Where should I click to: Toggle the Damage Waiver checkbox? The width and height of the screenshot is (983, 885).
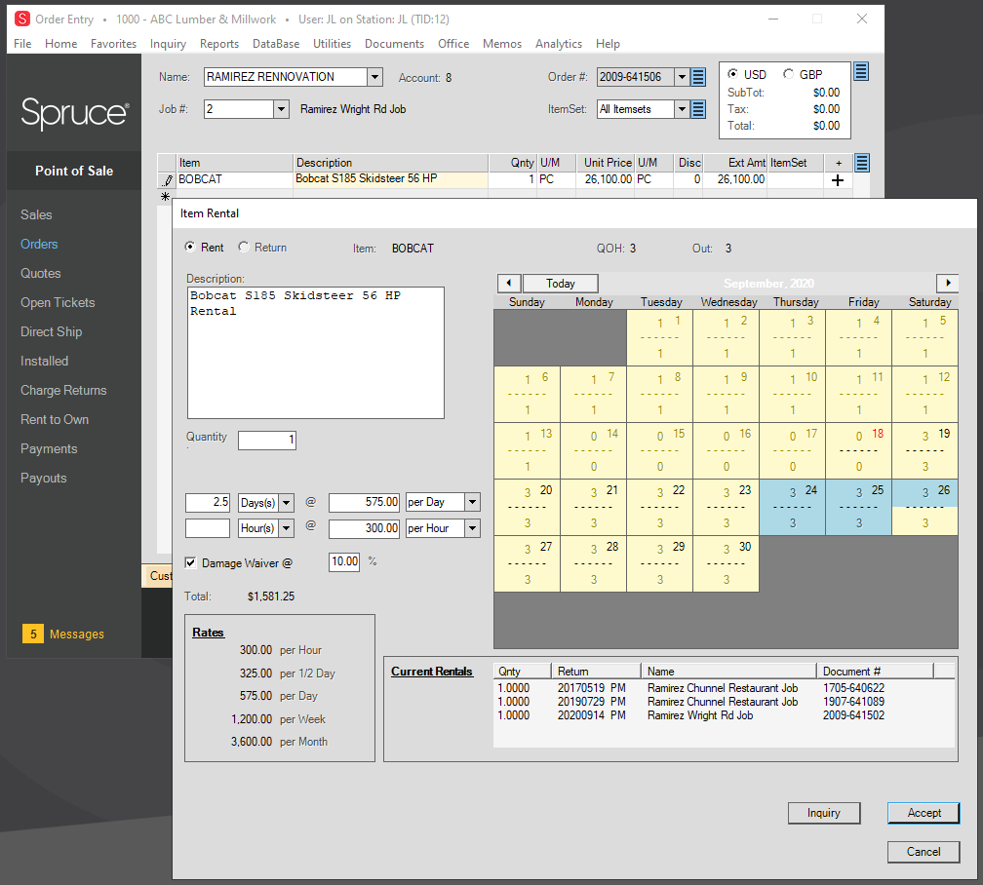click(x=190, y=562)
